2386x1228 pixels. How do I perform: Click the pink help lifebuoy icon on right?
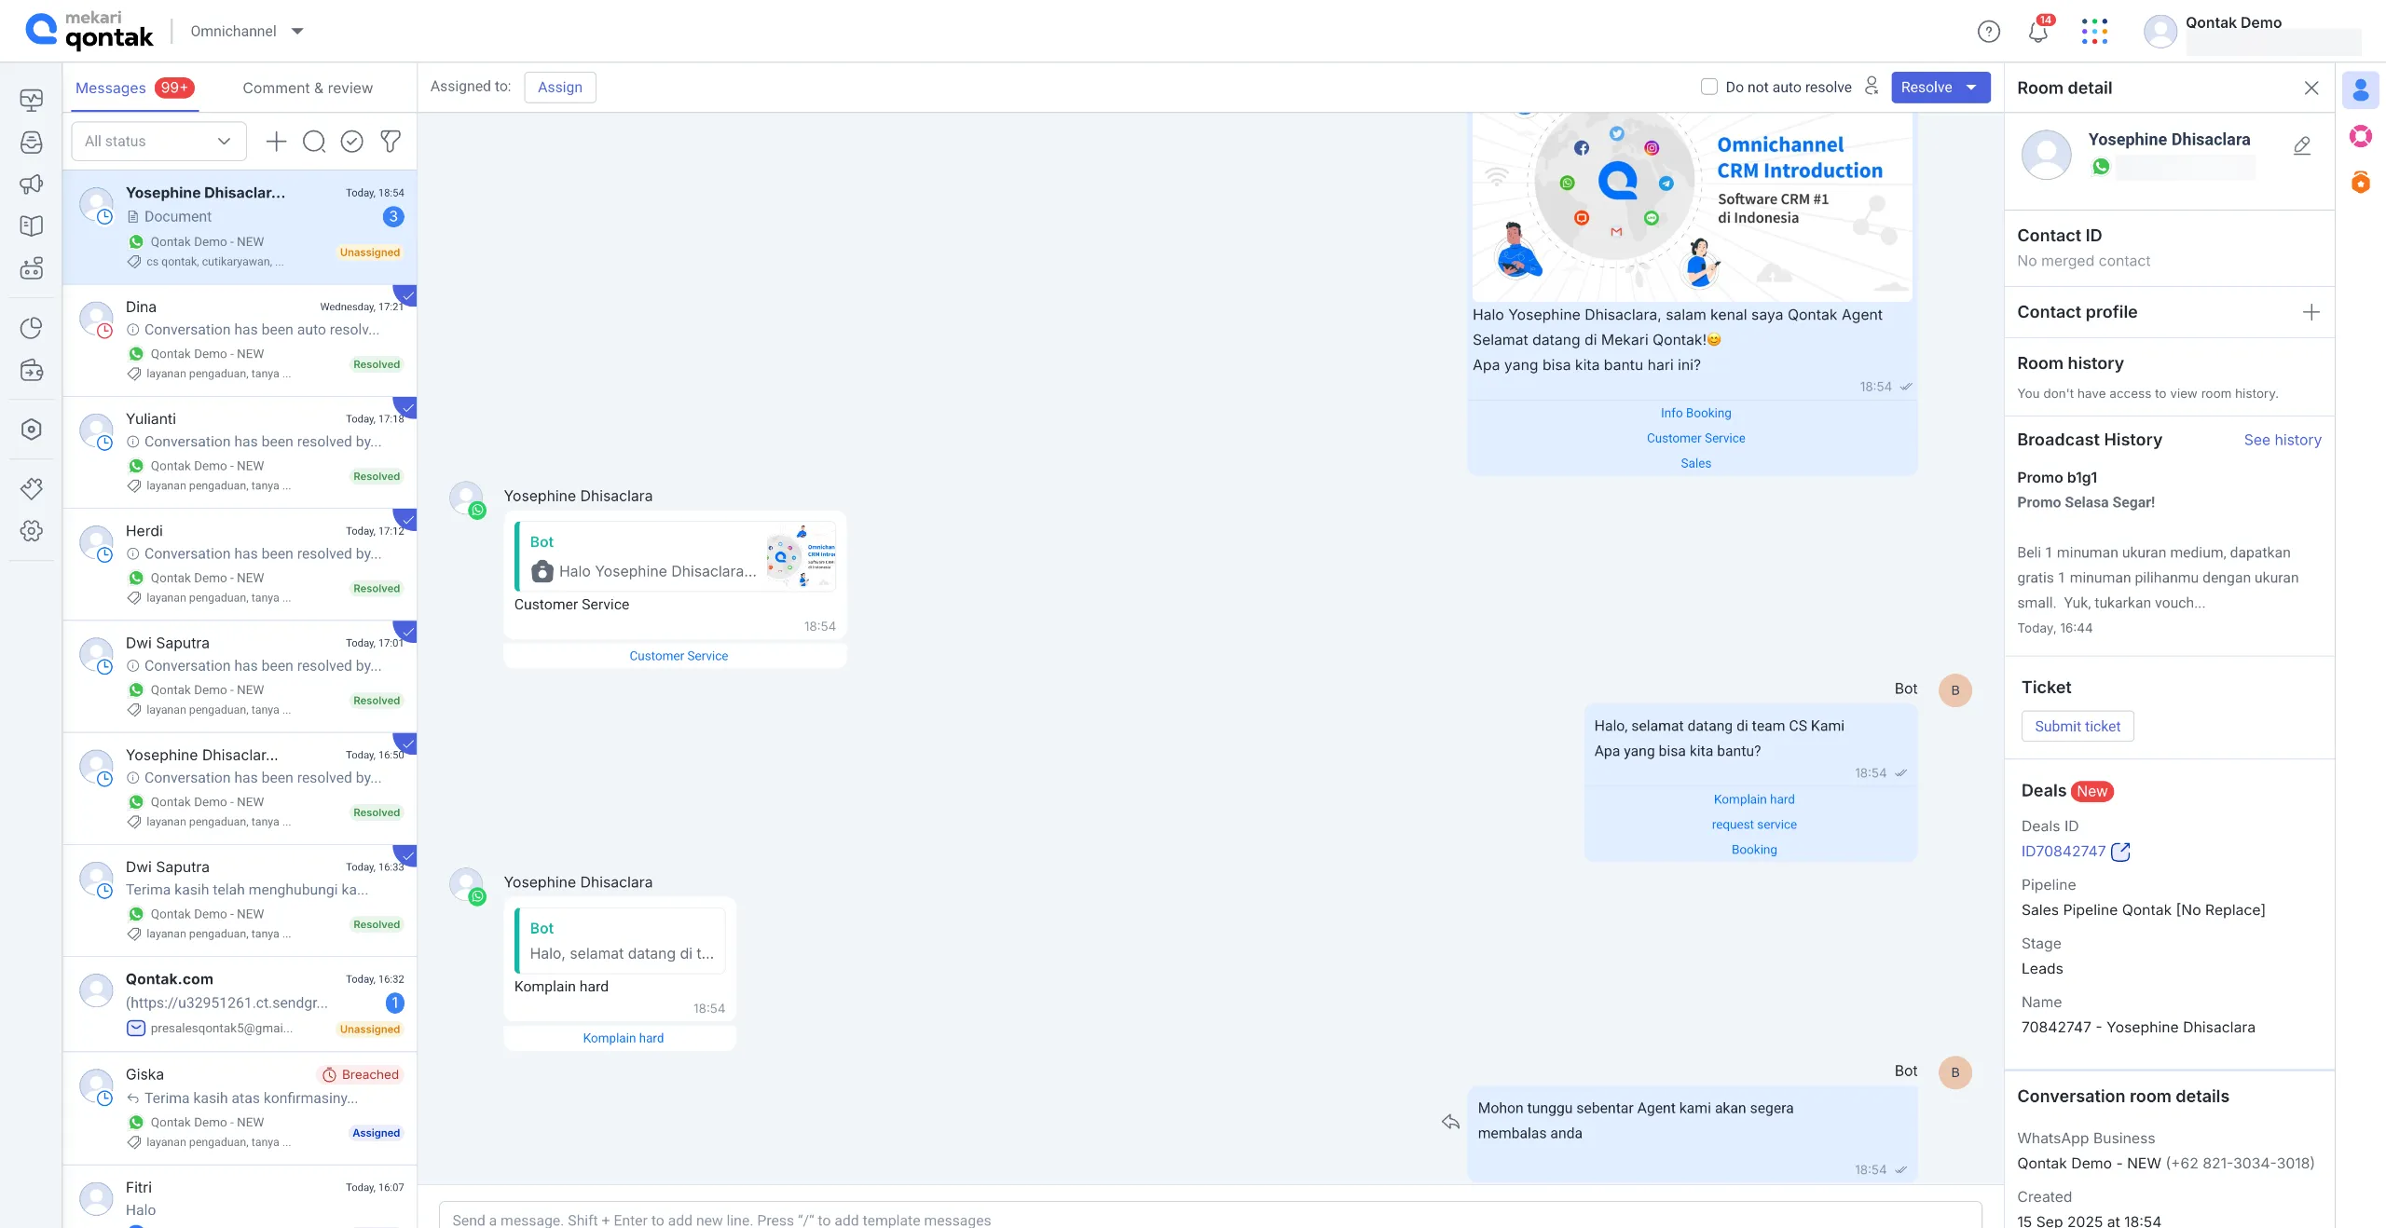(x=2362, y=135)
